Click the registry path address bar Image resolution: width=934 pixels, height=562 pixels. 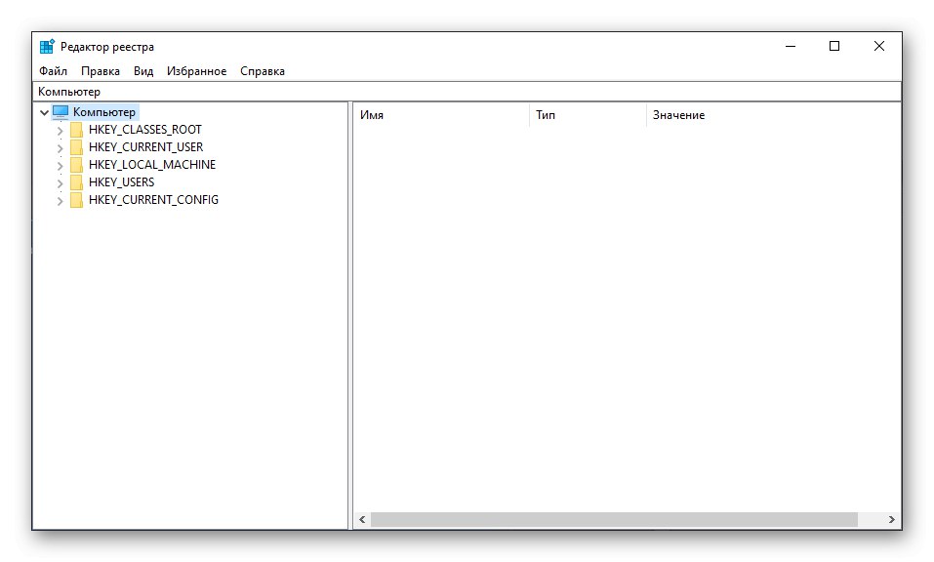coord(467,92)
